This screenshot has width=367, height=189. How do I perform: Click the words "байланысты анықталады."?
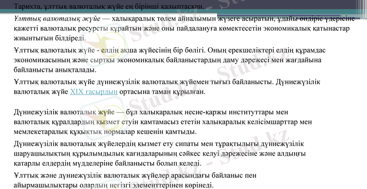point(55,70)
